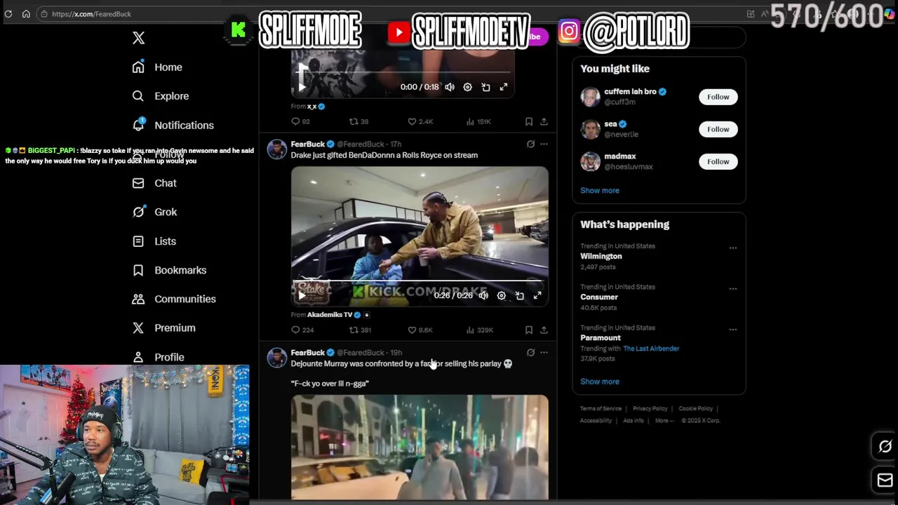
Task: Follow cuffem lah bro
Action: click(x=718, y=97)
